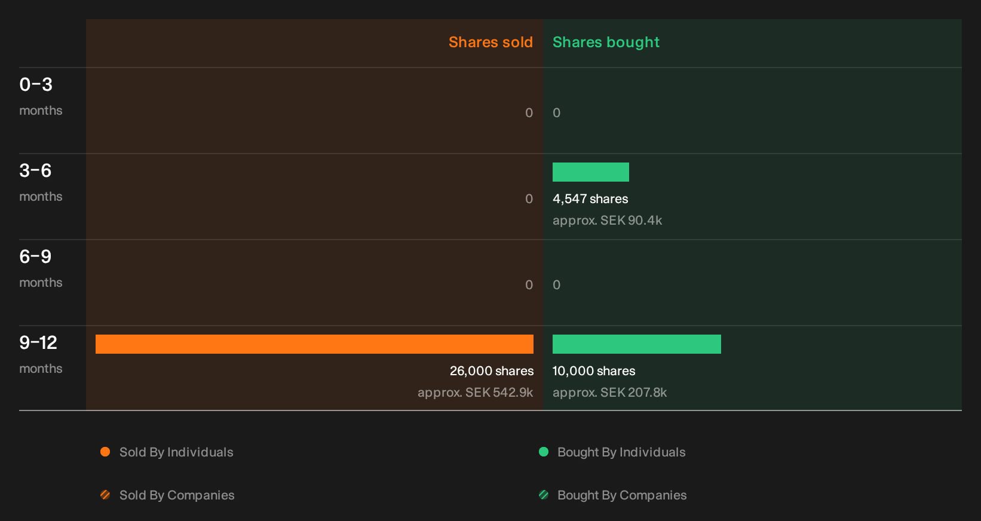The width and height of the screenshot is (981, 521).
Task: Click the sold zero in 6-9 months row
Action: tap(529, 285)
